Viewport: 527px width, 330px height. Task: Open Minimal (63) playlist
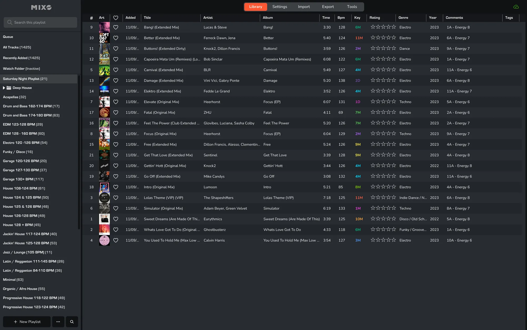[13, 280]
